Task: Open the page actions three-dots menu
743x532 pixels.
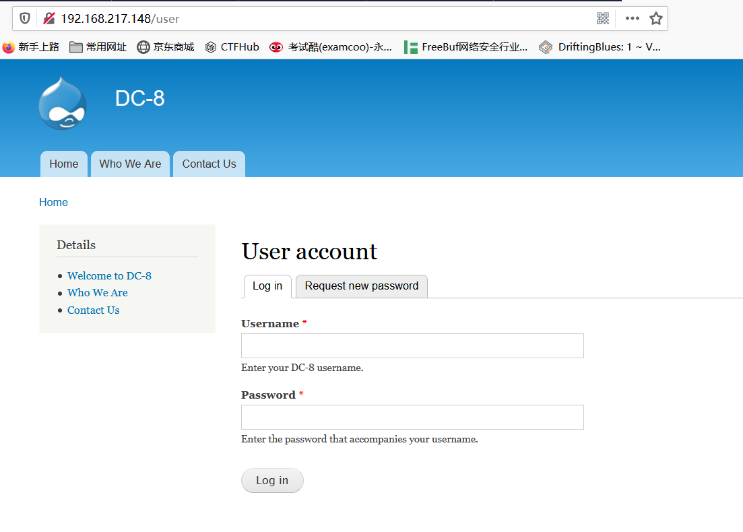Action: (x=632, y=18)
